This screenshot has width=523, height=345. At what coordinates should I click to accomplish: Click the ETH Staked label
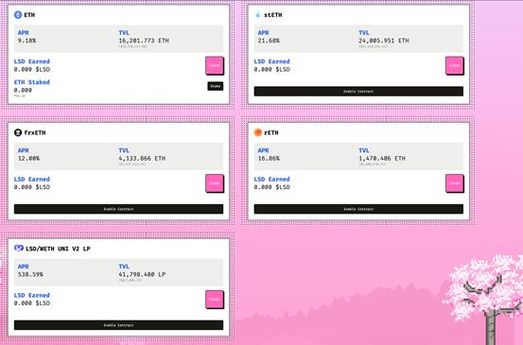pos(32,82)
